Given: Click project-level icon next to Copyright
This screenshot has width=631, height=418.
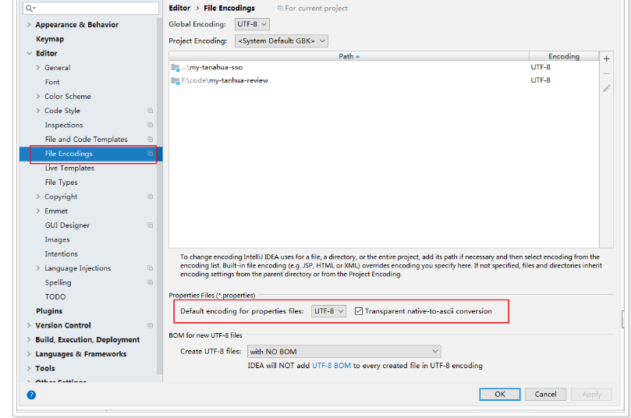Looking at the screenshot, I should pos(150,197).
